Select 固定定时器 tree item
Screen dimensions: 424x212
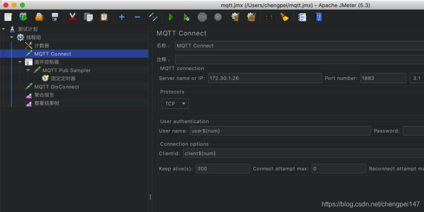pyautogui.click(x=63, y=78)
